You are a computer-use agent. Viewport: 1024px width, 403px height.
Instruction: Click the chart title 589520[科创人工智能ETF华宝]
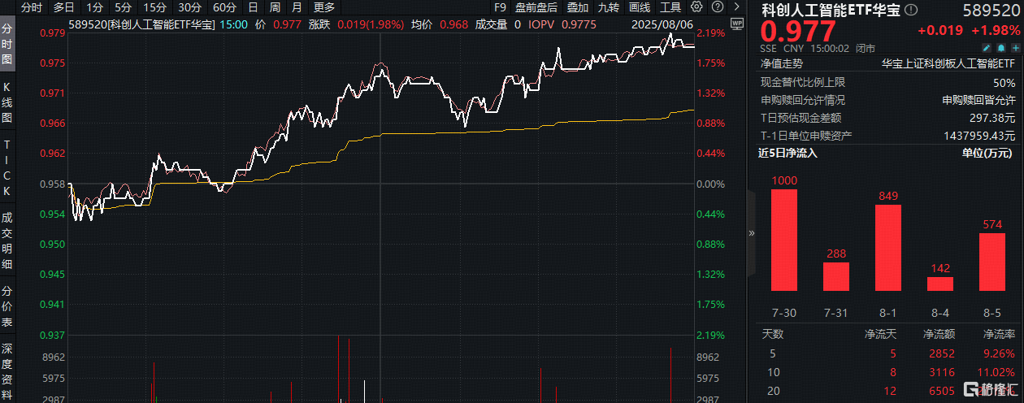(142, 25)
